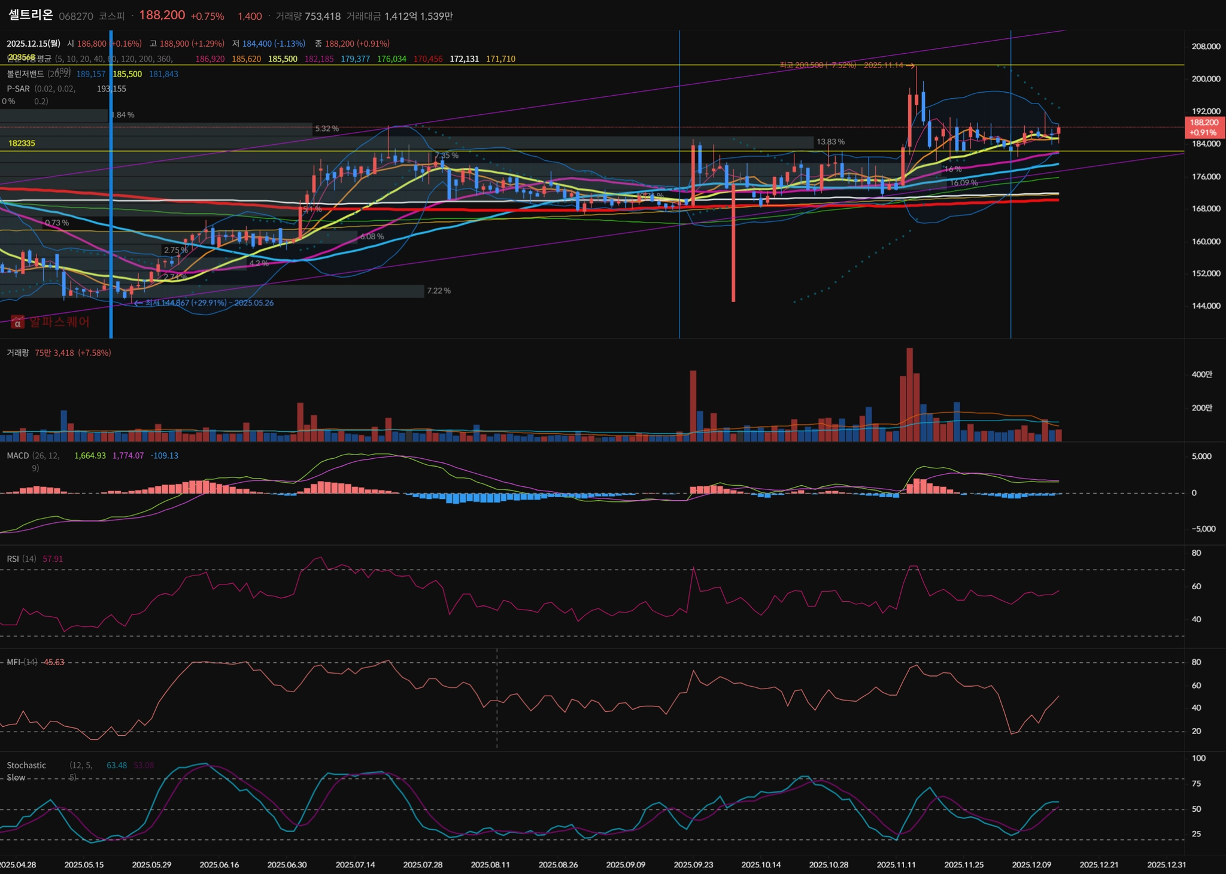Click the 208,000 price axis label
Screen dimensions: 1226x874
(x=1206, y=47)
